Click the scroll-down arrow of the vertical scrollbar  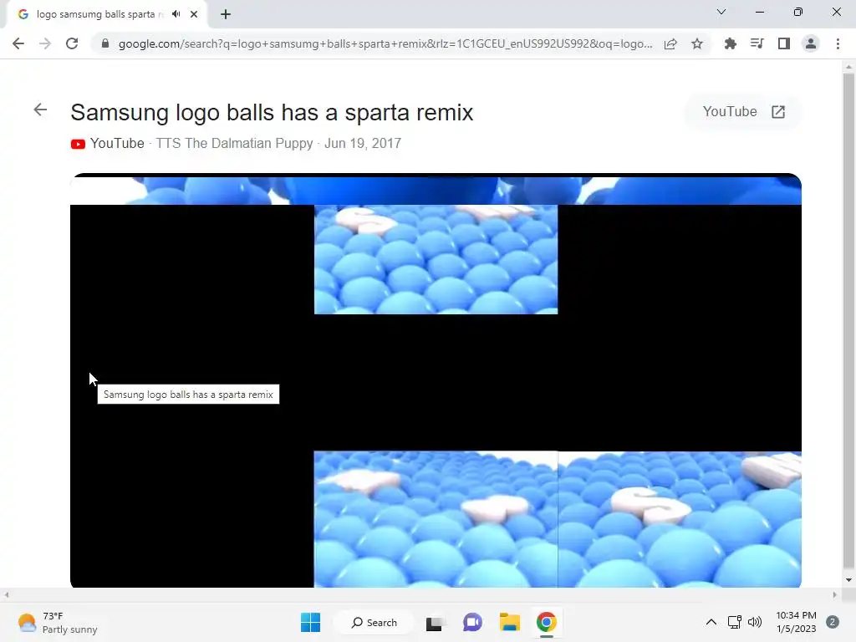tap(848, 580)
